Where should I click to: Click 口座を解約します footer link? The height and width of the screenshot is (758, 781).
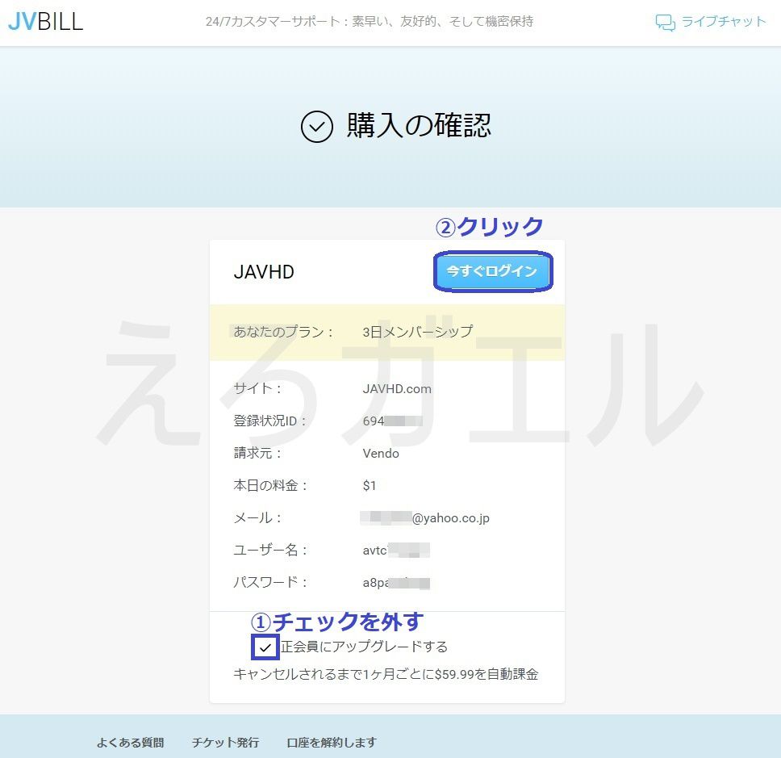[332, 742]
